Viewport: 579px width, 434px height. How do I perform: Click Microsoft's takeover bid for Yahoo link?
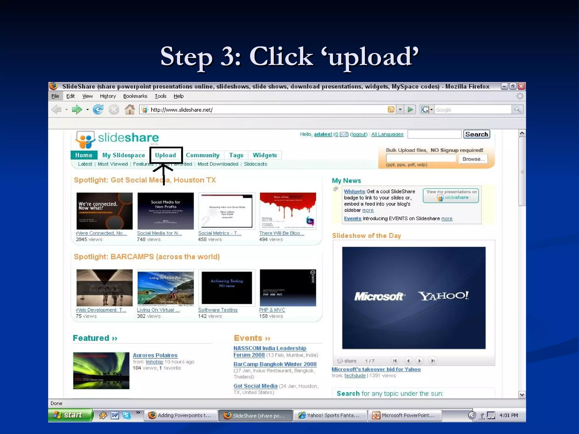pos(376,369)
